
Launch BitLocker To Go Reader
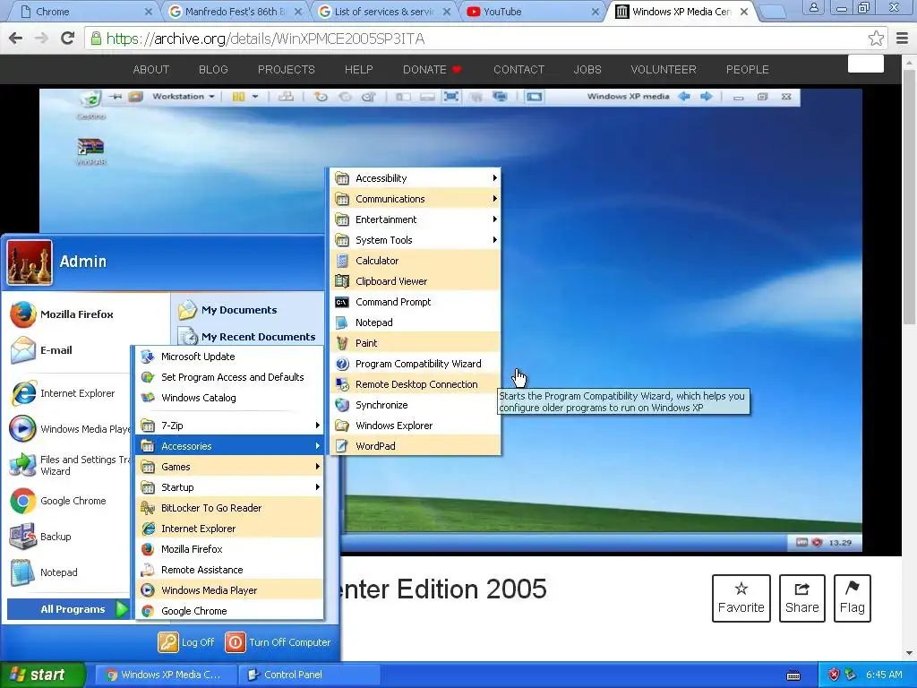point(229,508)
